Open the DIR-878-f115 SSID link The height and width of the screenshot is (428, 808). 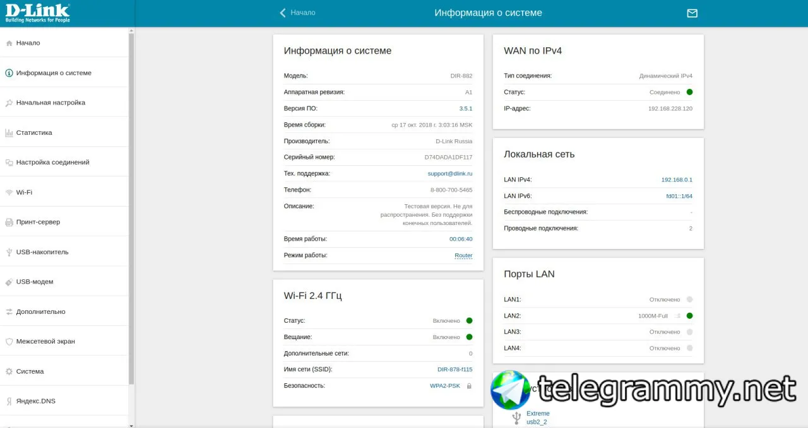click(455, 369)
